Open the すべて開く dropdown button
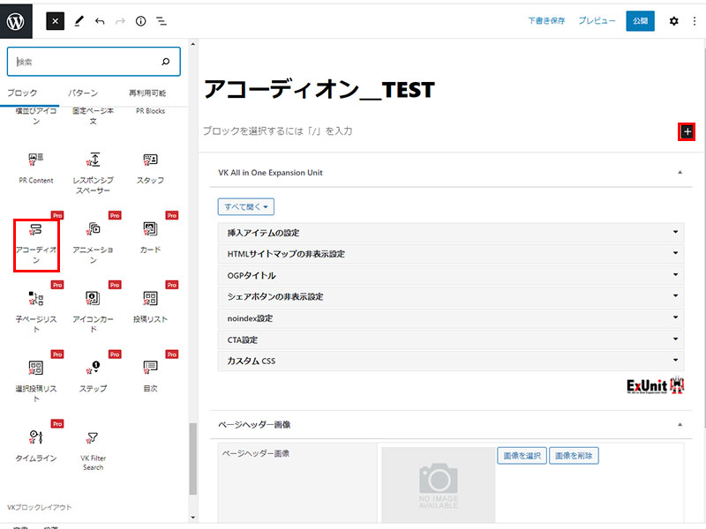The image size is (706, 529). [246, 206]
